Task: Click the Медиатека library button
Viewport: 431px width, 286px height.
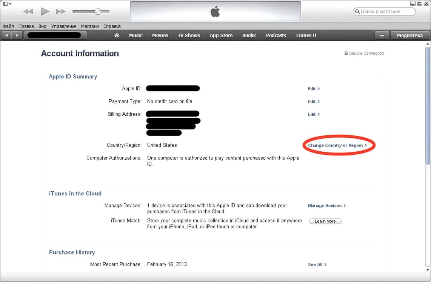Action: [410, 35]
